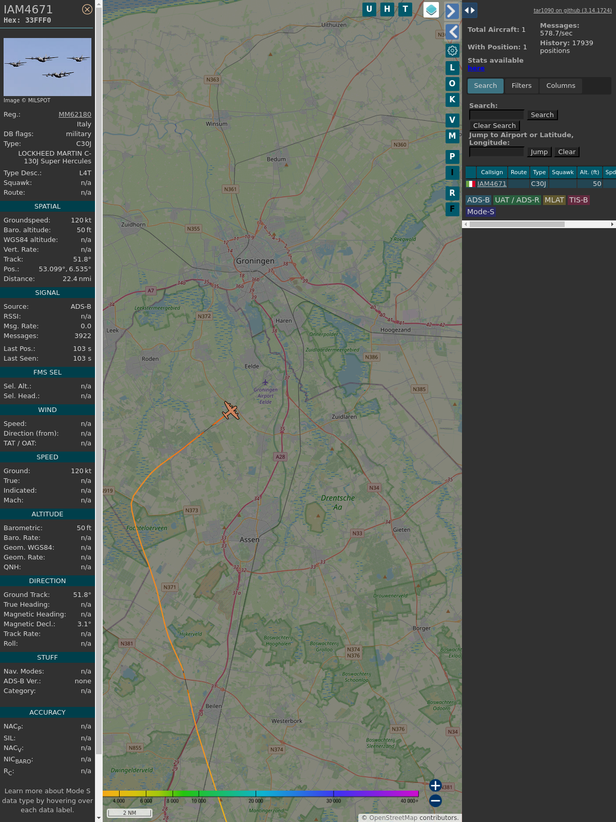Image resolution: width=616 pixels, height=822 pixels.
Task: Toggle sidebar width with double-arrow button
Action: point(470,10)
